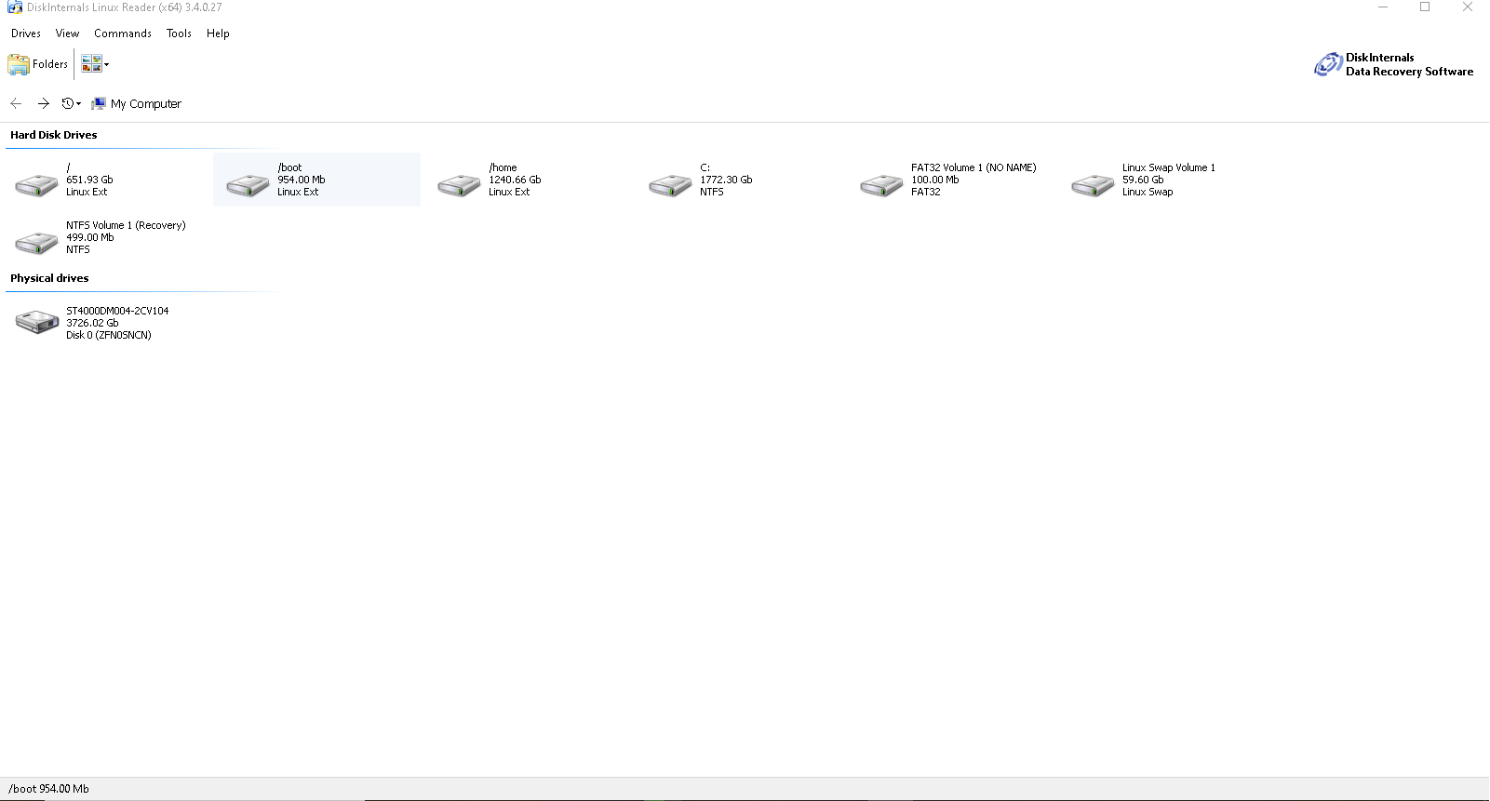Open the Drives menu
The width and height of the screenshot is (1490, 801).
pos(26,33)
